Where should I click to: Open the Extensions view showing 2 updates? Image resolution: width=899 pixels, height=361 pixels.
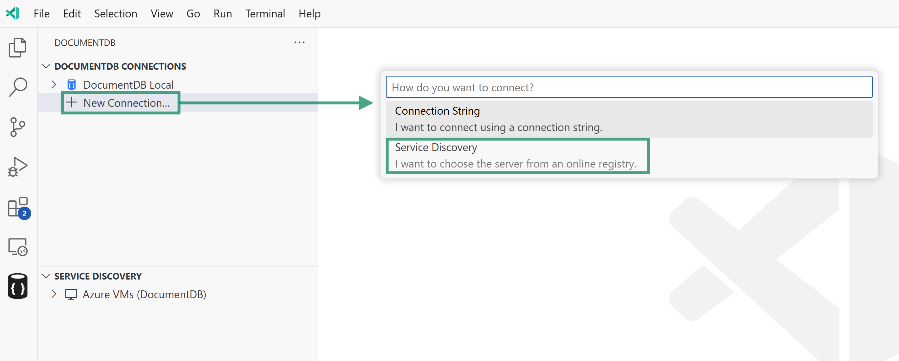[17, 207]
